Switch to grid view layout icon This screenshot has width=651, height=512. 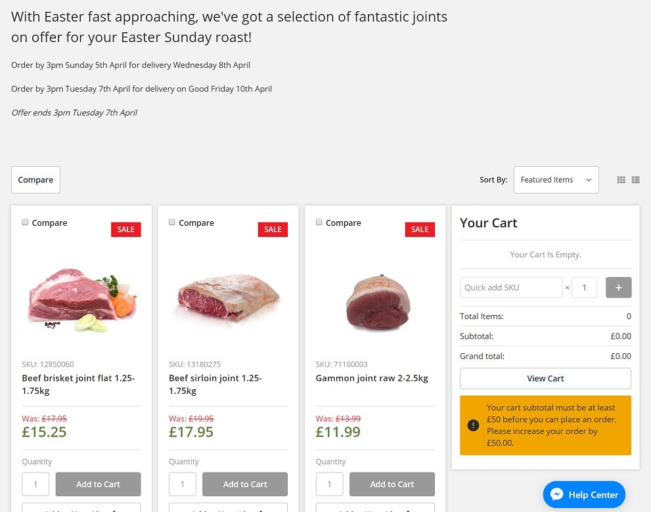[621, 180]
